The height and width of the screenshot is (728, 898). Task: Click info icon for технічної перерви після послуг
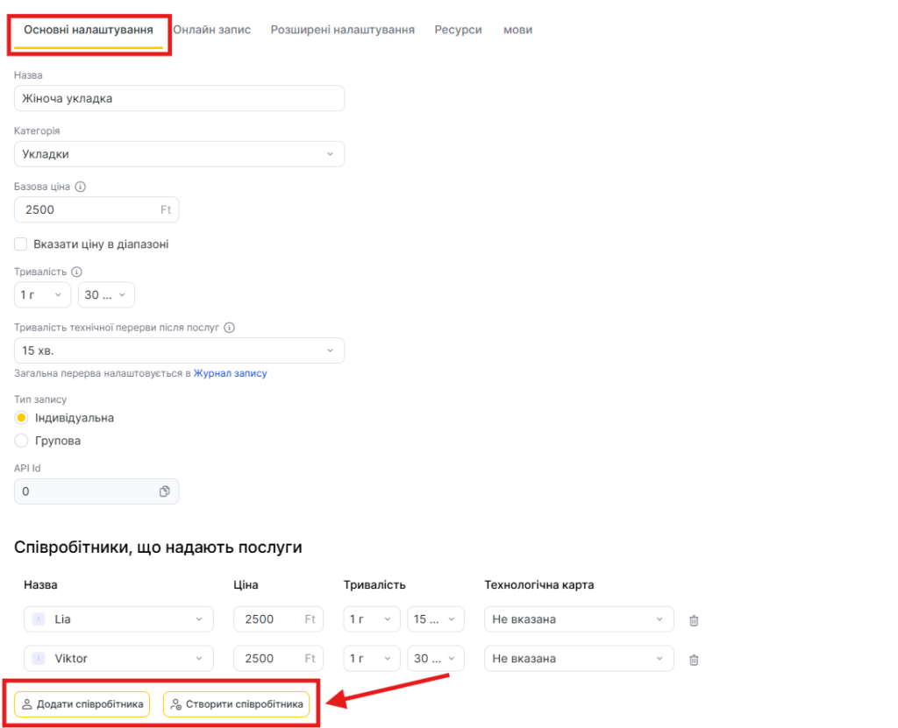coord(230,329)
